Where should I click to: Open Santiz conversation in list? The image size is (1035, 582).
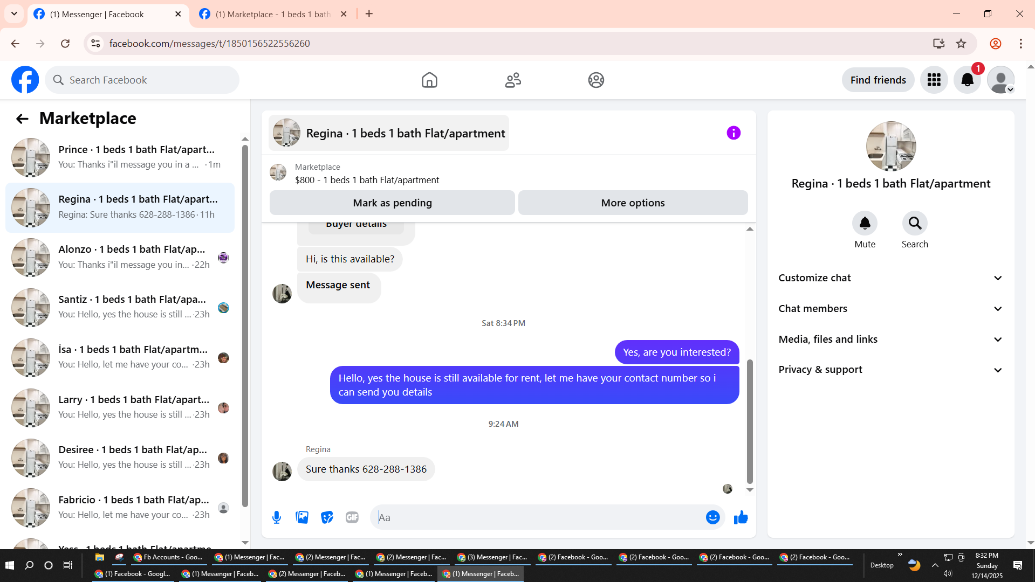tap(120, 308)
